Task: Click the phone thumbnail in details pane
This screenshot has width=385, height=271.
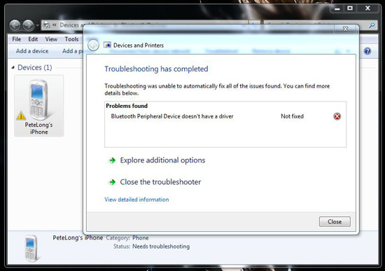Action: (x=31, y=248)
